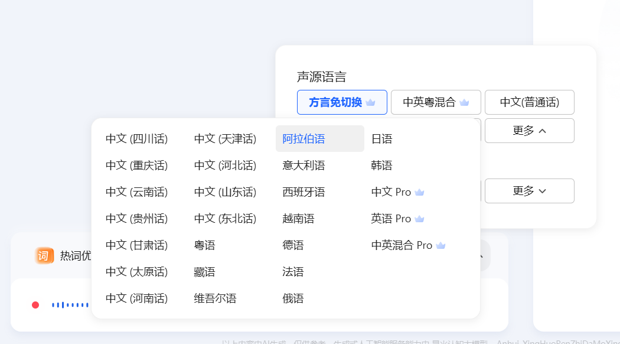Pick 粤语 from the list

204,245
